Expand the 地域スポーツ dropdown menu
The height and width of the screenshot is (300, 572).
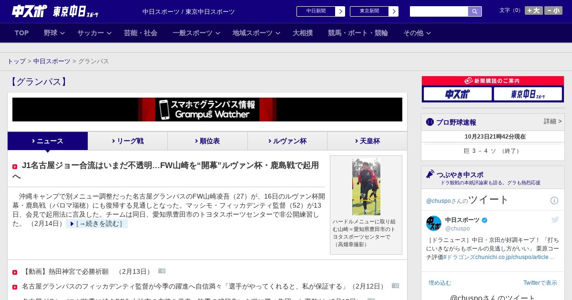point(256,33)
